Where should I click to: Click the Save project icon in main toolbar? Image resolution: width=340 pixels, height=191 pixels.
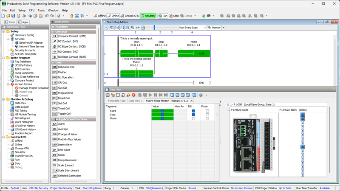click(x=13, y=16)
